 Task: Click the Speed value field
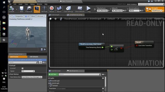[28, 71]
